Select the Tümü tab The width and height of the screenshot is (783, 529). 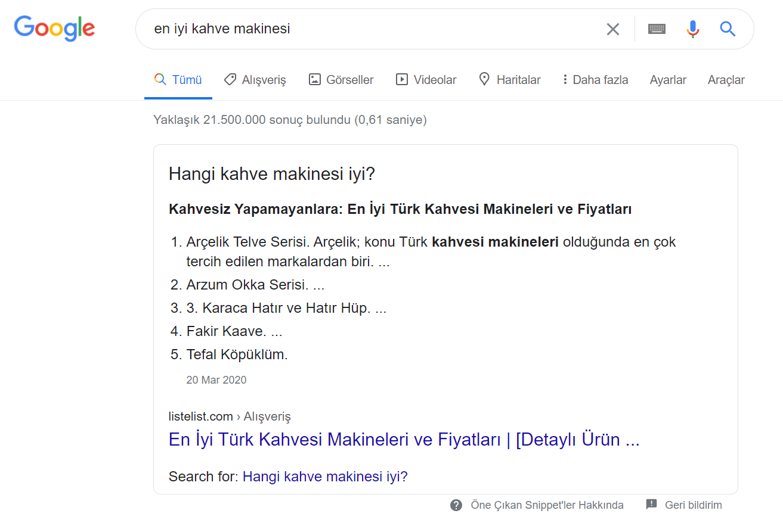tap(178, 80)
